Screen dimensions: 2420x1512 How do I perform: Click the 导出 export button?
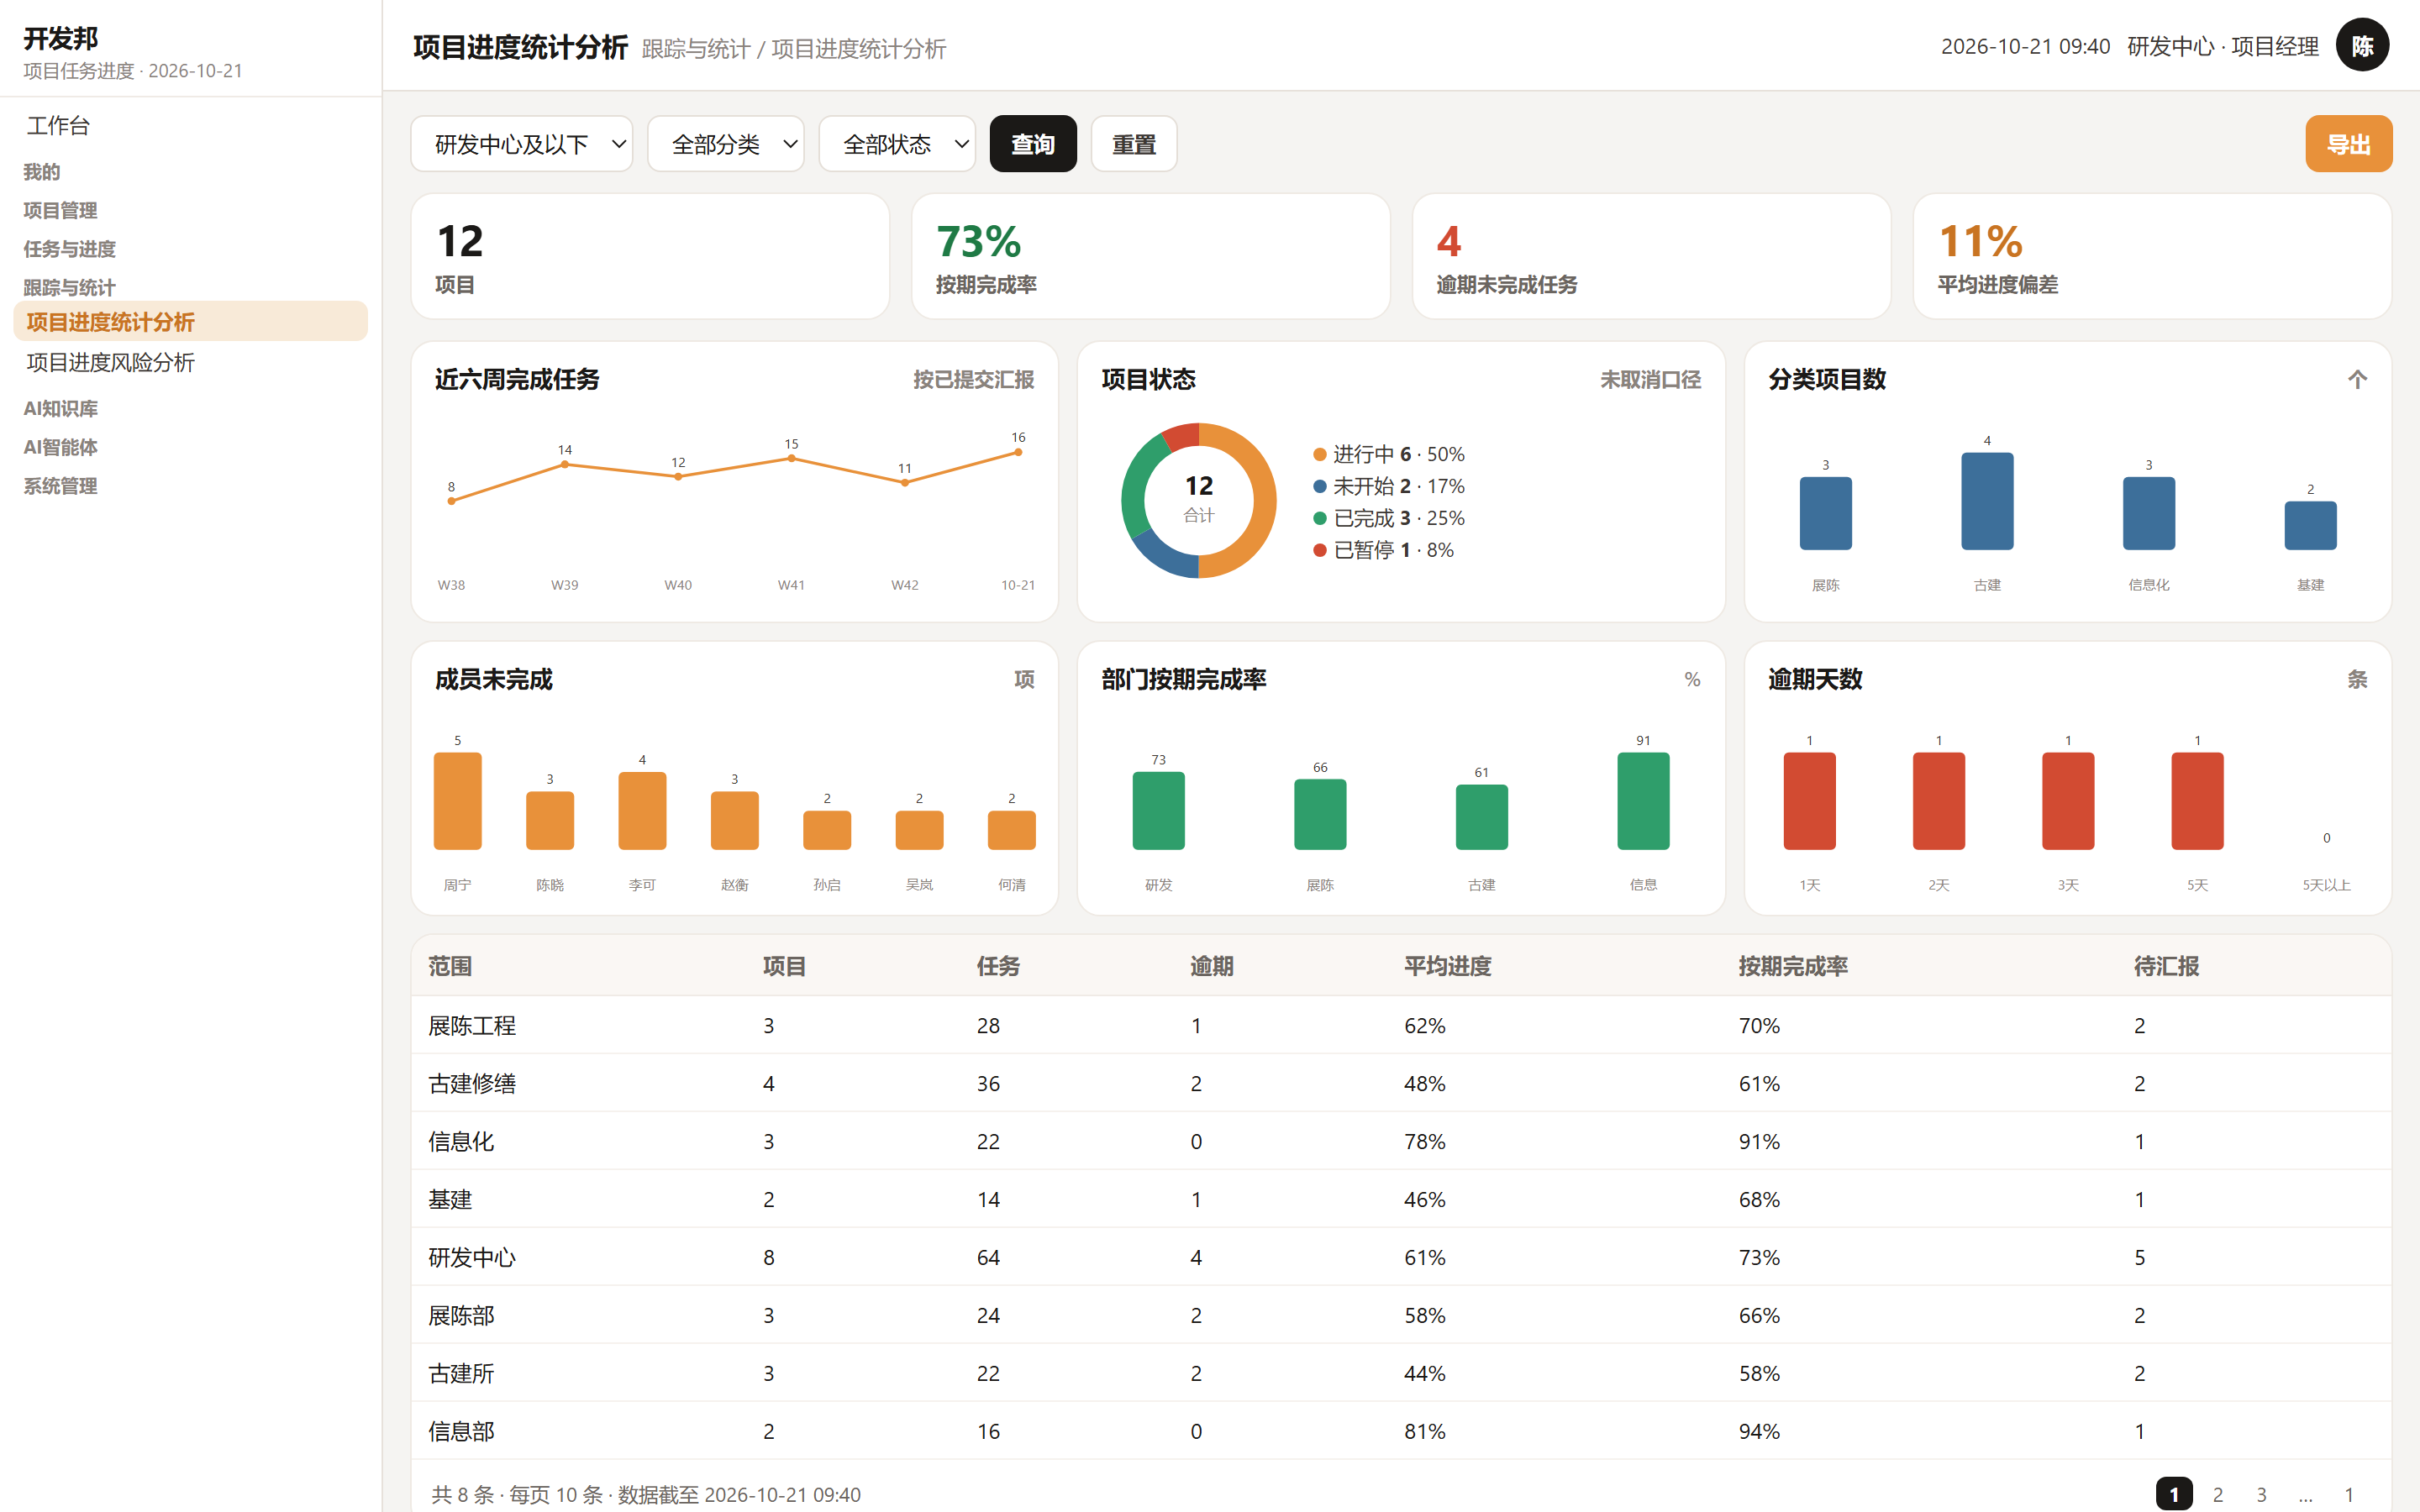(x=2348, y=144)
